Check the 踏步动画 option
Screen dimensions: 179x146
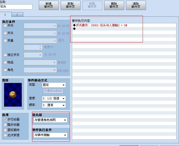pos(5,124)
